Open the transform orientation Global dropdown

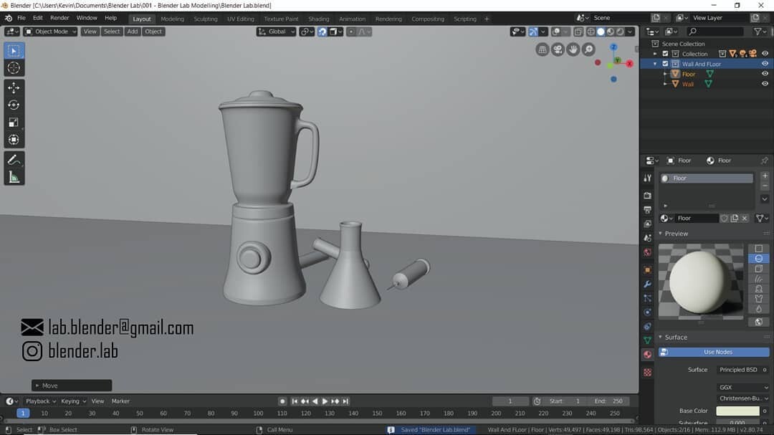[x=276, y=32]
